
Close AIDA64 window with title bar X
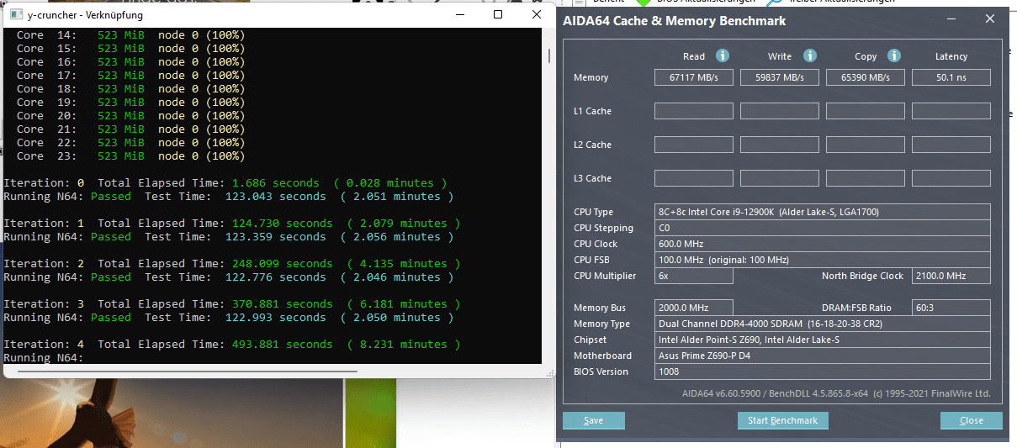(x=988, y=20)
